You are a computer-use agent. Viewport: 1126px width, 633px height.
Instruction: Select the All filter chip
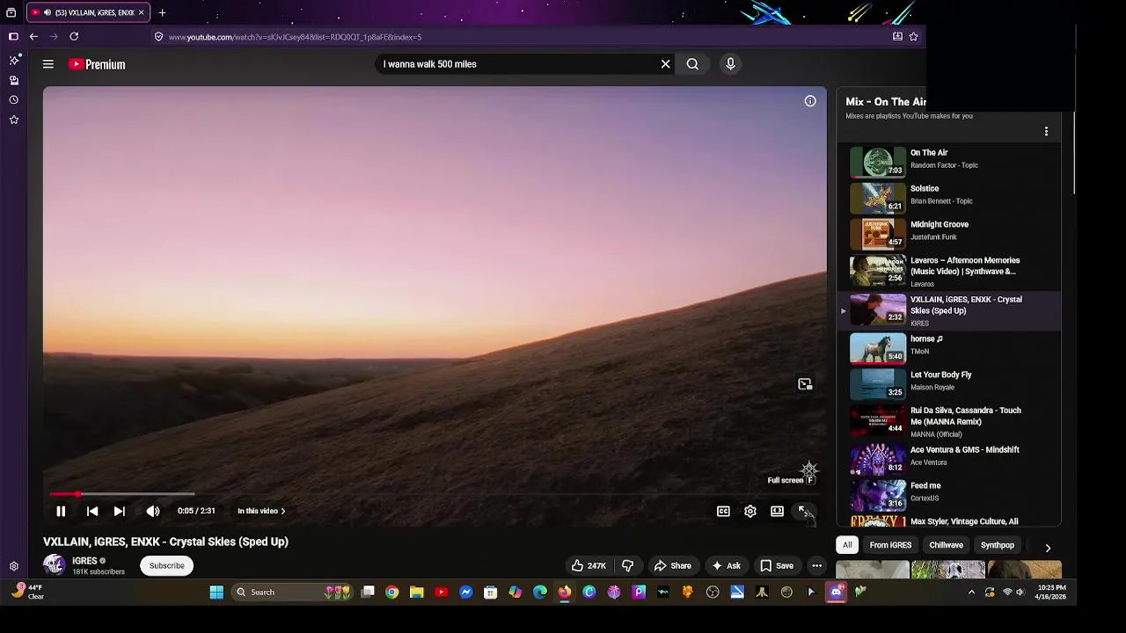click(x=847, y=545)
